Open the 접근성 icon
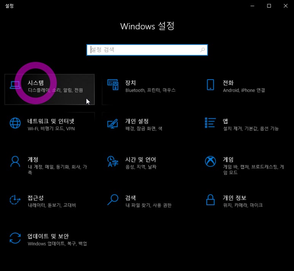 (15, 199)
